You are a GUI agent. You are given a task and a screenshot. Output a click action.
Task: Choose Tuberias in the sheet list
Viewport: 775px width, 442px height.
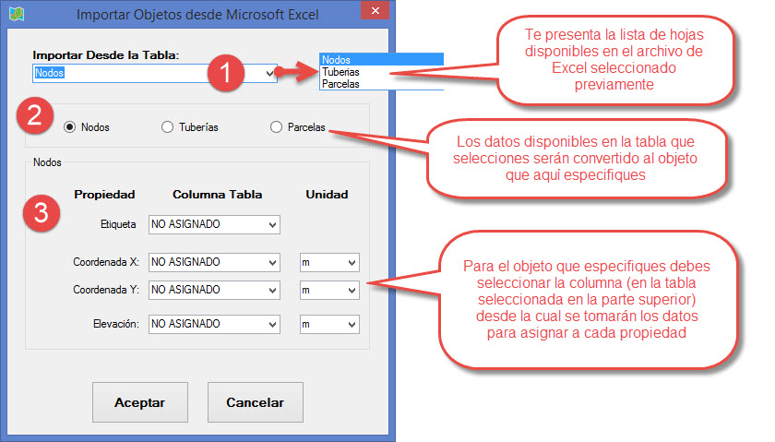382,72
